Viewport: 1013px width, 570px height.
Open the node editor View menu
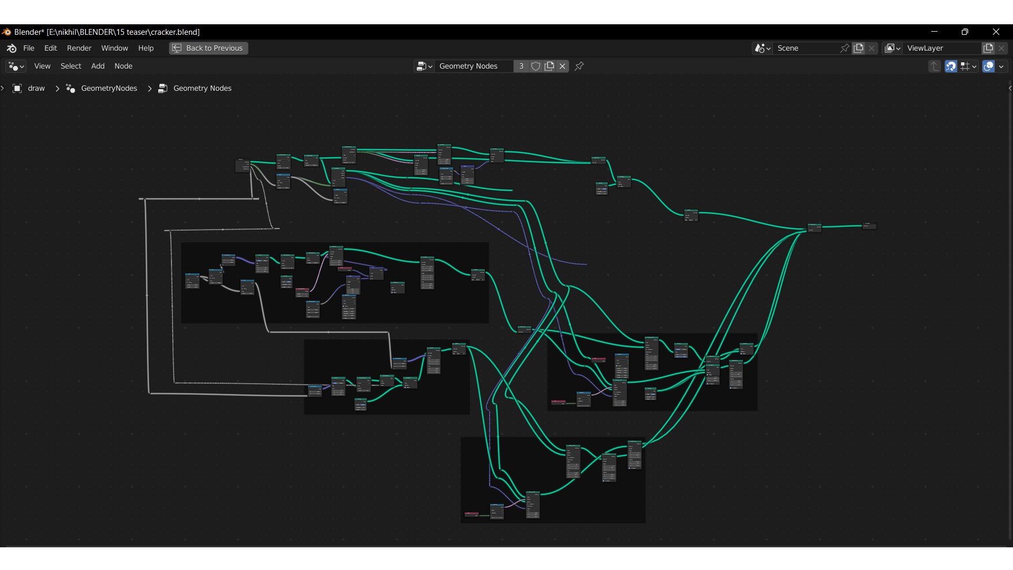(x=42, y=66)
